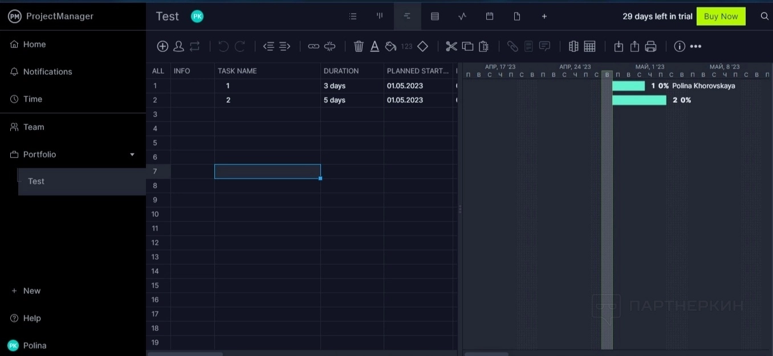Click the link tasks chain icon
The height and width of the screenshot is (356, 773).
click(314, 47)
